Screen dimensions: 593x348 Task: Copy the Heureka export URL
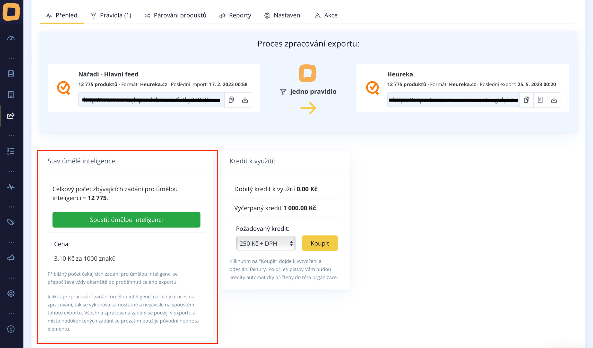(x=526, y=100)
